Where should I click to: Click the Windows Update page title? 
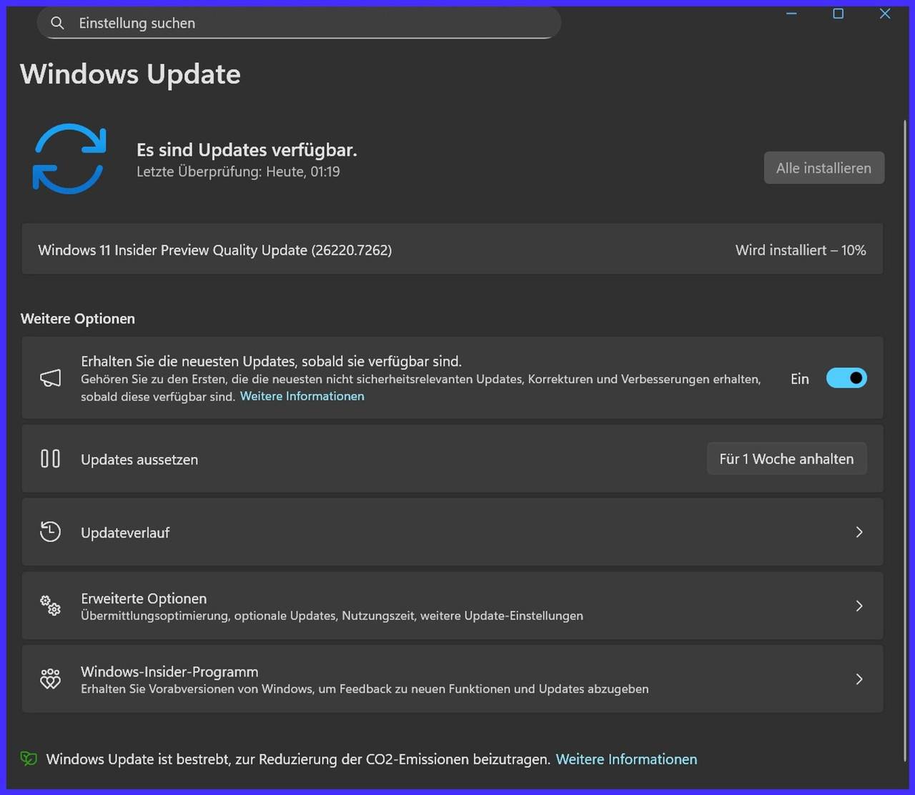click(130, 74)
